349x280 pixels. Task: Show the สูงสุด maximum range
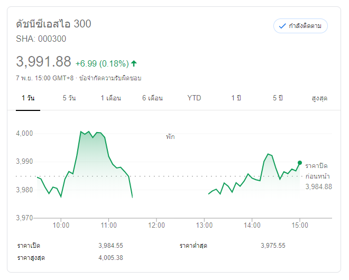[x=319, y=98]
